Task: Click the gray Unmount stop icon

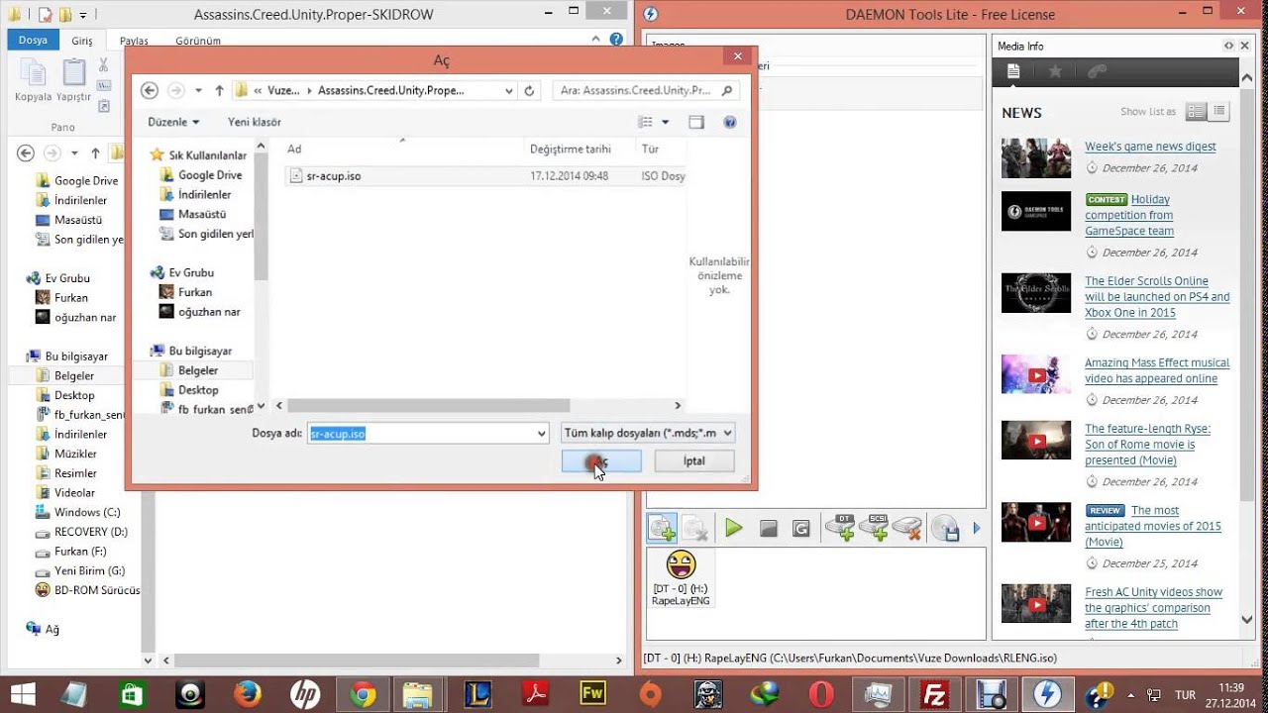Action: coord(768,529)
